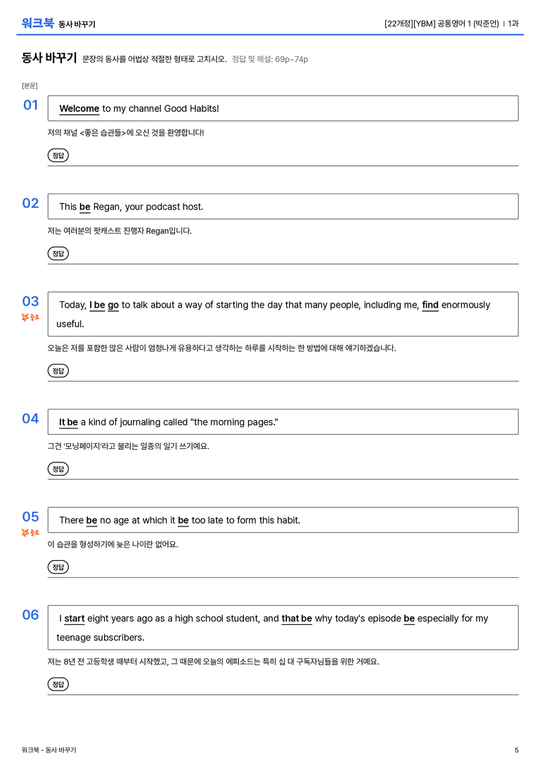This screenshot has width=540, height=765.
Task: Select the underlined verb be in sentence 02
Action: coord(85,207)
